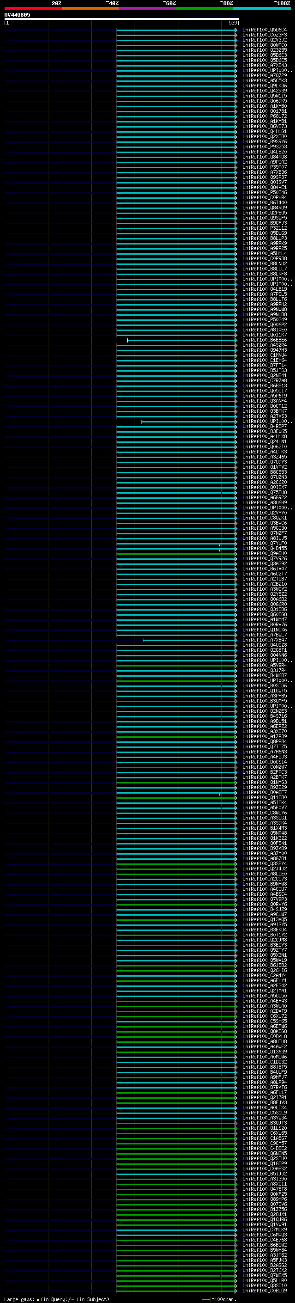295x1303 pixels.
Task: Select subject label UniRef100_C1AEG7
Action: point(264,1138)
